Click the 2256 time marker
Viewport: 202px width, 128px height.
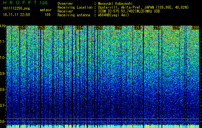pyautogui.click(x=118, y=28)
